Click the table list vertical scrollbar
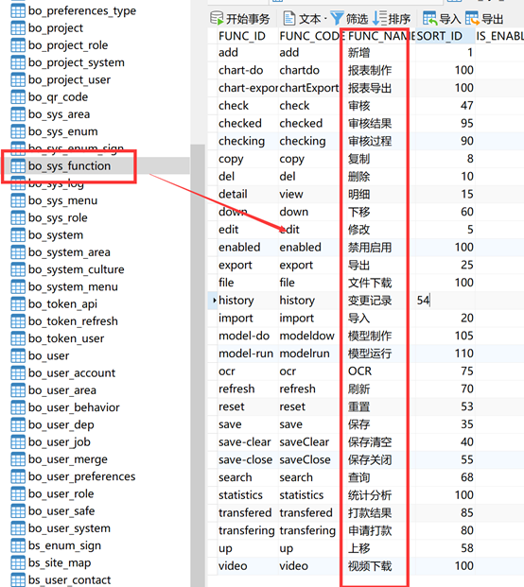This screenshot has width=524, height=587. coord(198,366)
